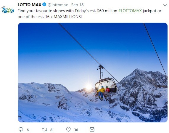
Task: Click the reply count 6
Action: [x=28, y=130]
